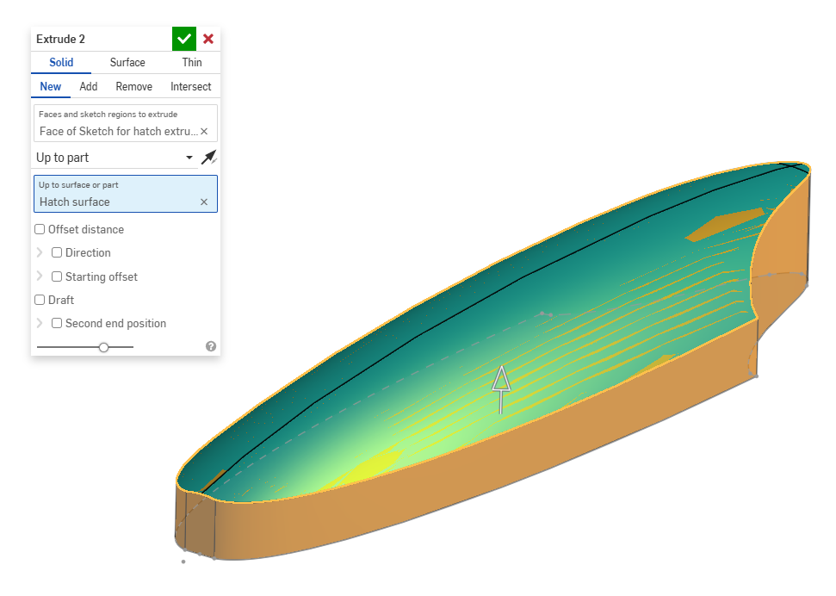Enable the Second end position checkbox
The image size is (836, 596).
coord(57,323)
